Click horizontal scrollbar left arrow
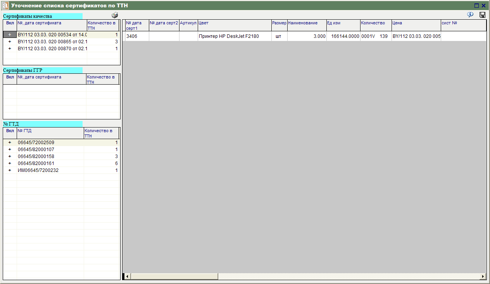The image size is (490, 284). click(x=127, y=276)
